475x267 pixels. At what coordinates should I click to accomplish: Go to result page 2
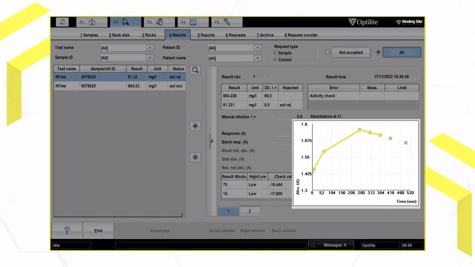point(250,211)
